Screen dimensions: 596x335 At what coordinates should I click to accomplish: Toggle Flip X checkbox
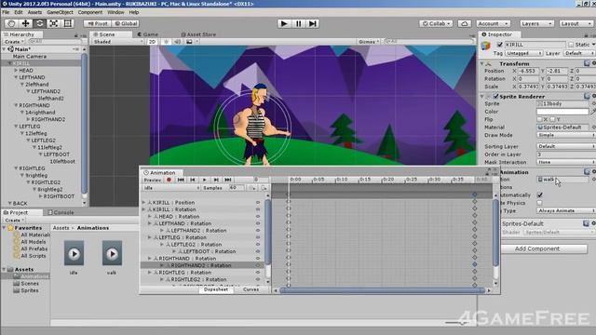539,119
